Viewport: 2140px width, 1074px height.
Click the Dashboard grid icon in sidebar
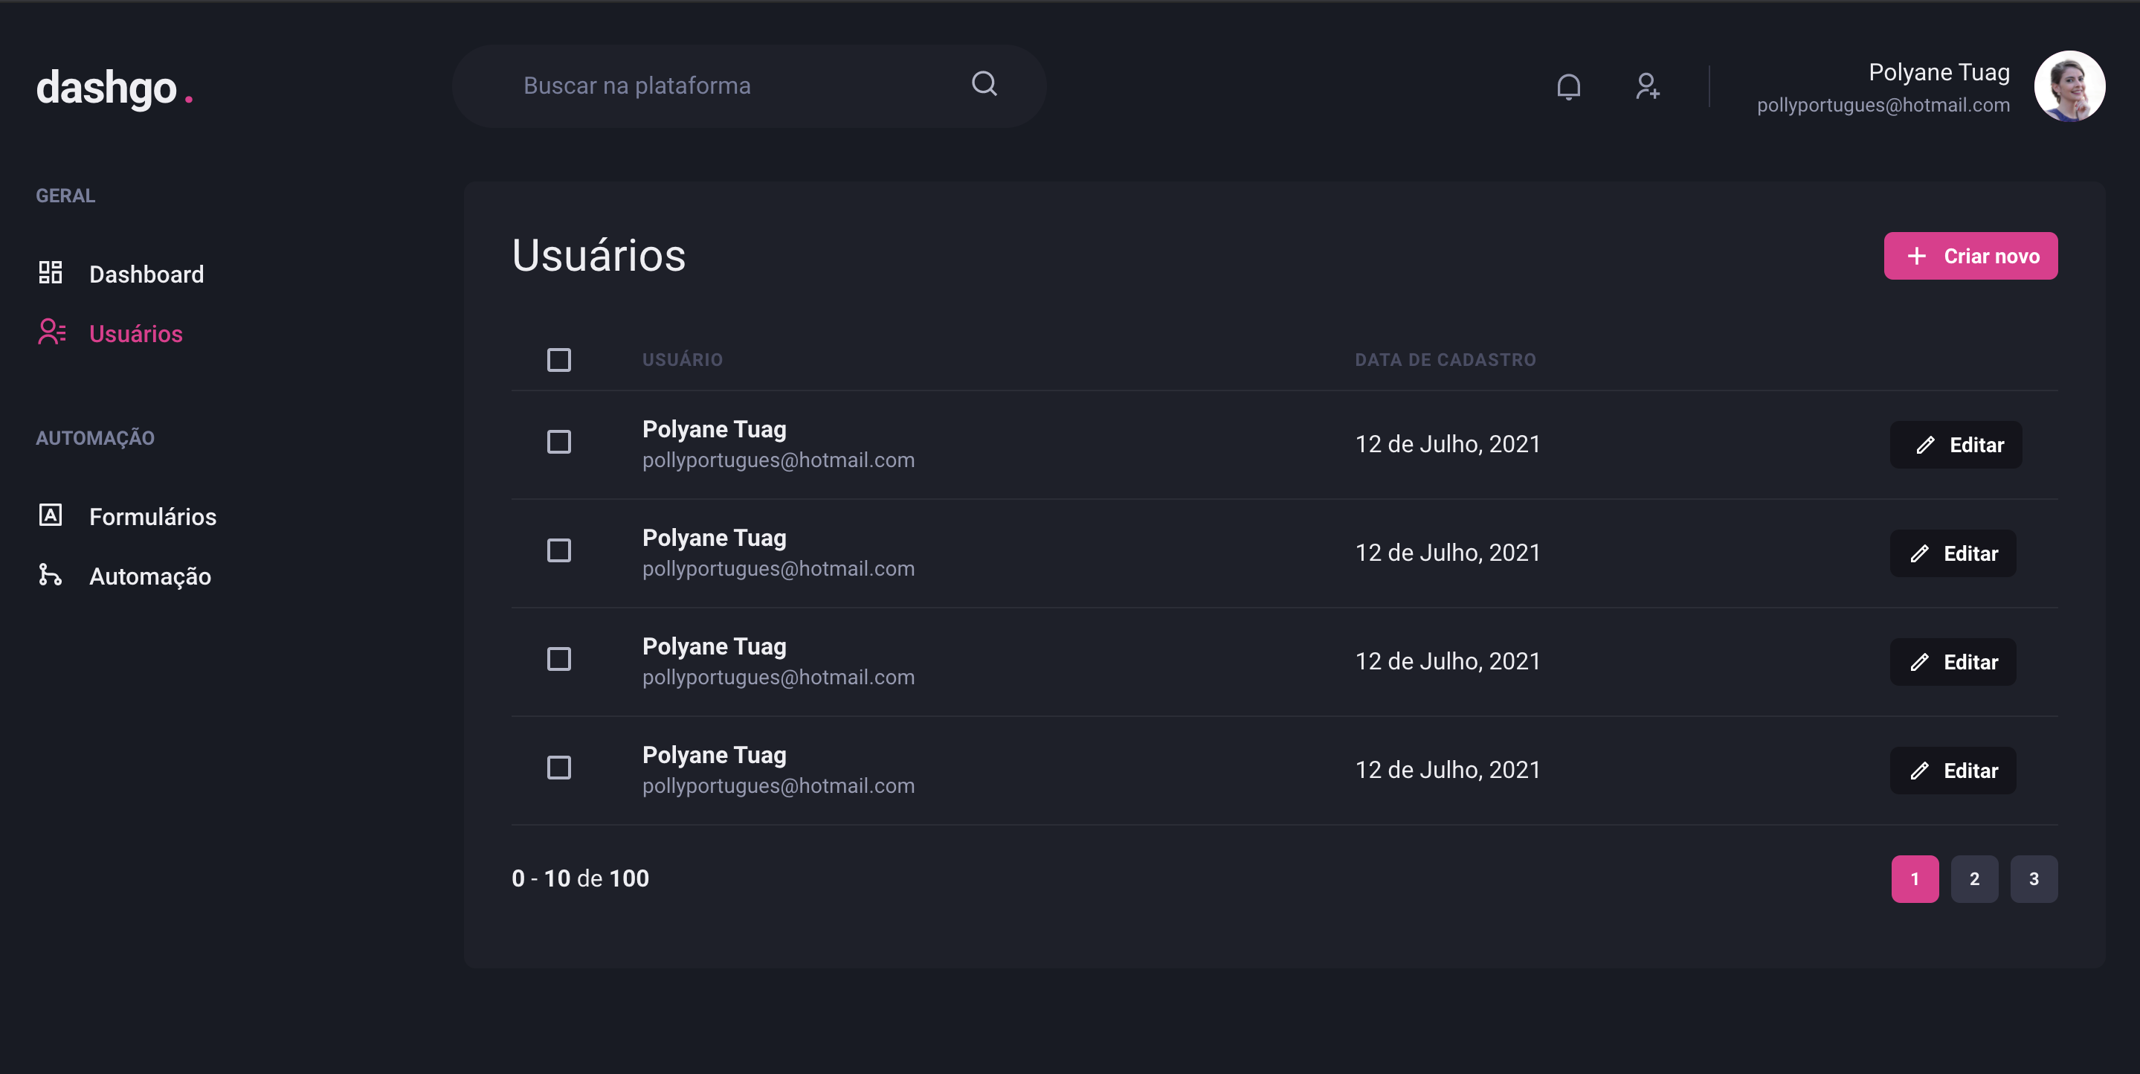[x=51, y=273]
